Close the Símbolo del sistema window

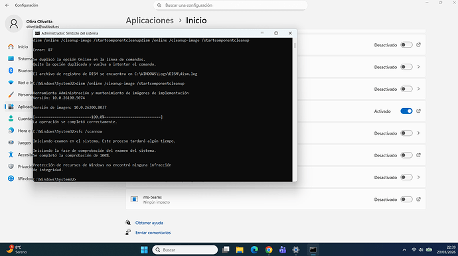[x=290, y=33]
